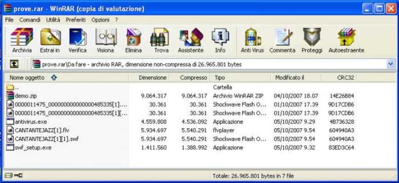Image resolution: width=399 pixels, height=183 pixels.
Task: Open the Assistente wizard icon
Action: click(191, 37)
